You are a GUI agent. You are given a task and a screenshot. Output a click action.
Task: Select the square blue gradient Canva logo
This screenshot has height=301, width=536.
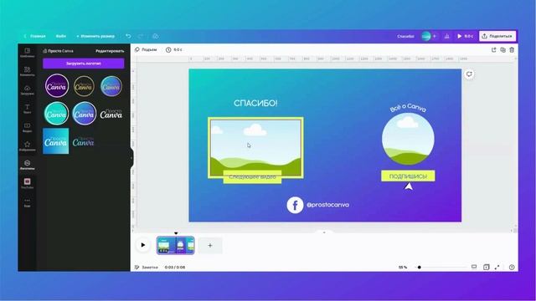pyautogui.click(x=56, y=141)
